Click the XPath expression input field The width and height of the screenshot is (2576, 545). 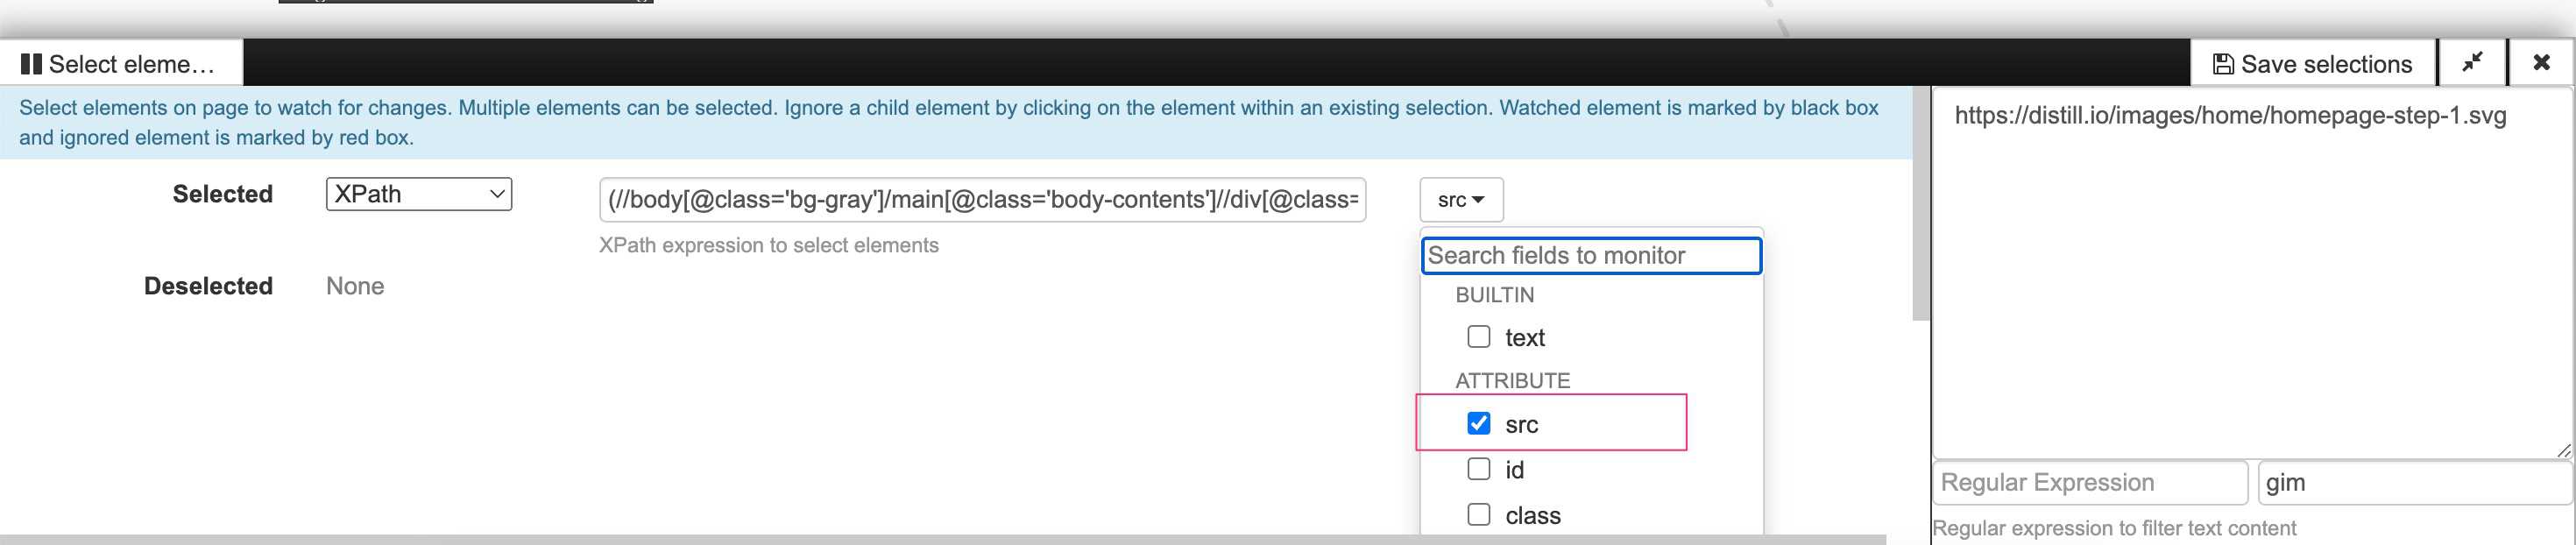[x=982, y=200]
